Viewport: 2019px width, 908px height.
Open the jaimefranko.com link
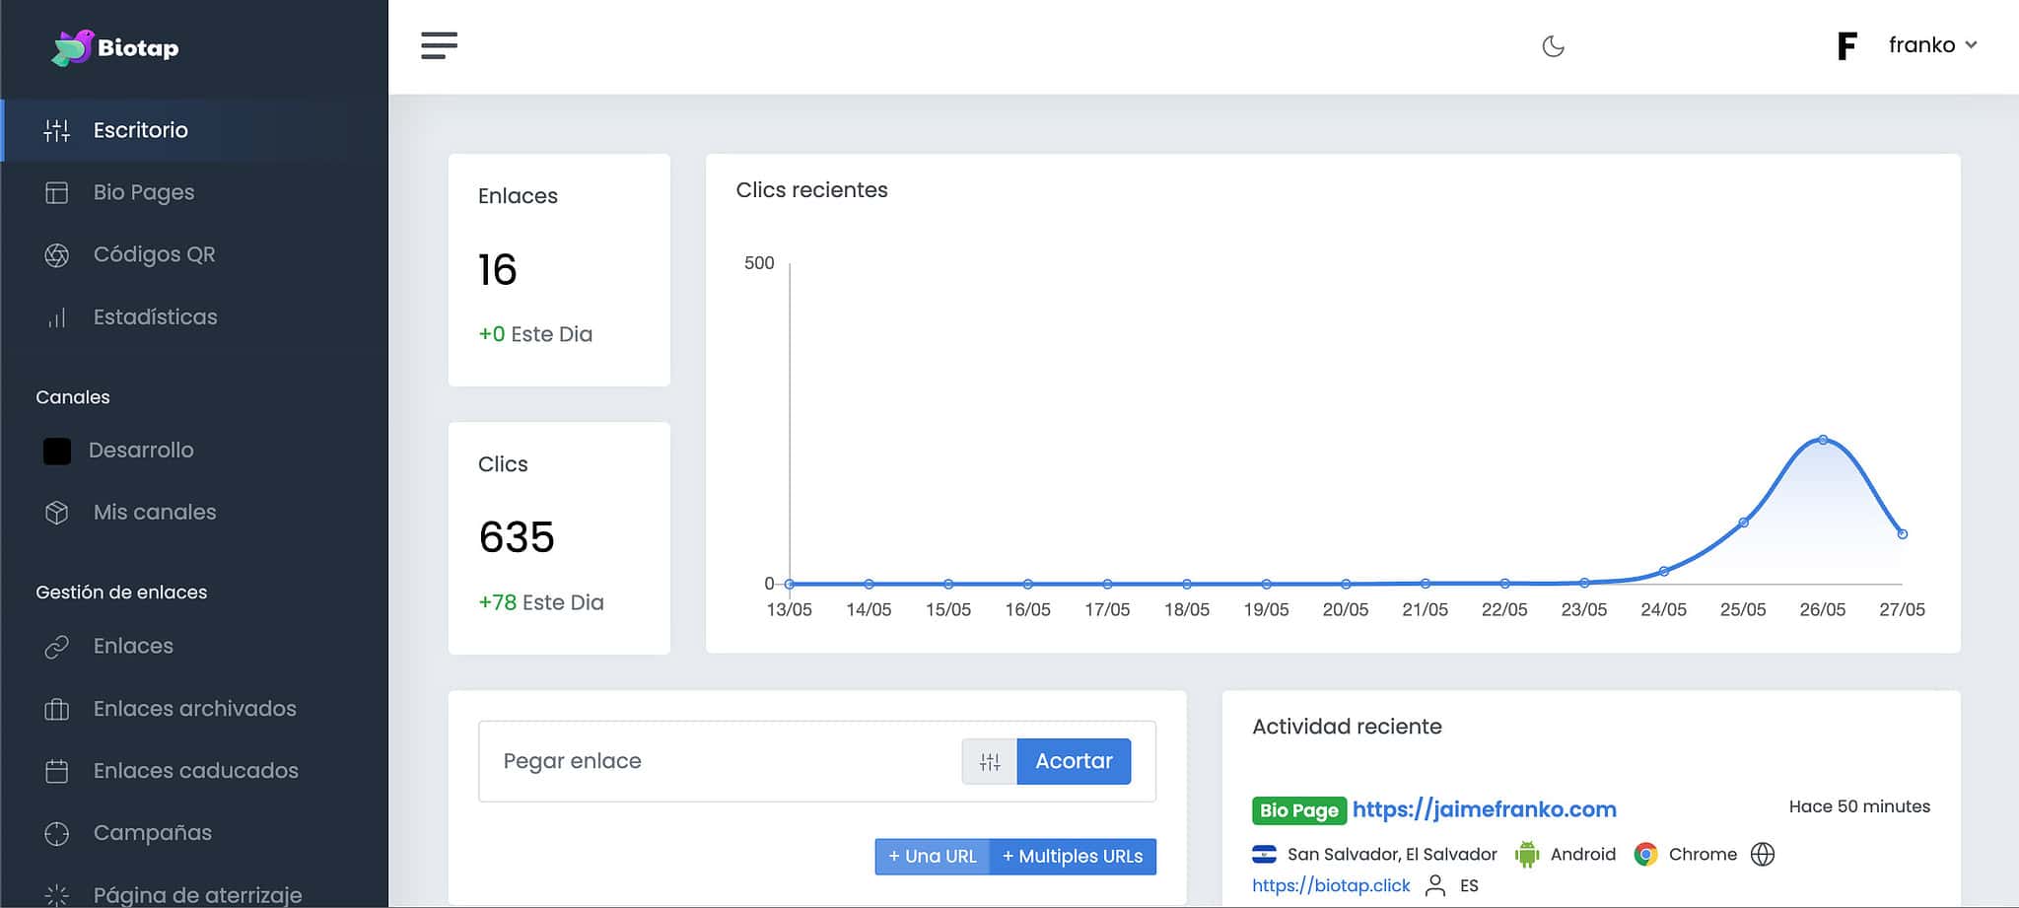pos(1484,809)
